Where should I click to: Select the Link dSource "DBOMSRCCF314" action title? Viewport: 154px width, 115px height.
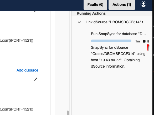[x=116, y=22]
